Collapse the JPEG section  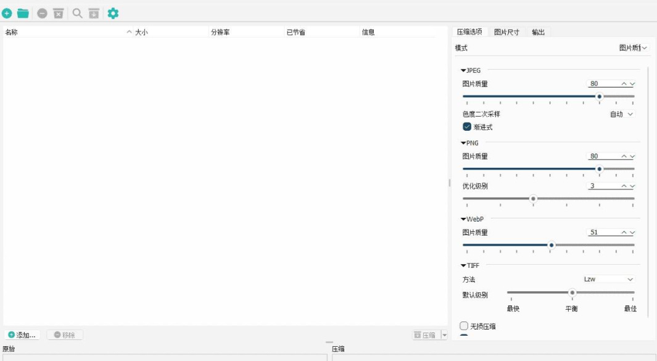(x=463, y=70)
